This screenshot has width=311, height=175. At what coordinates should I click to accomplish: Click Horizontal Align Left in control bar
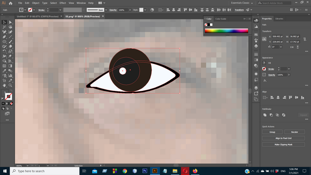point(168,10)
